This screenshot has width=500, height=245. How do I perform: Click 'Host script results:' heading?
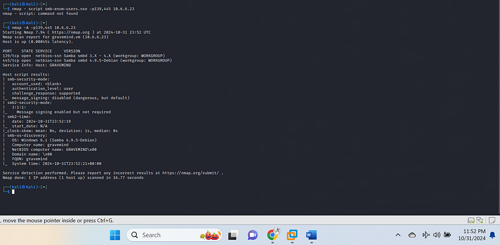[26, 74]
